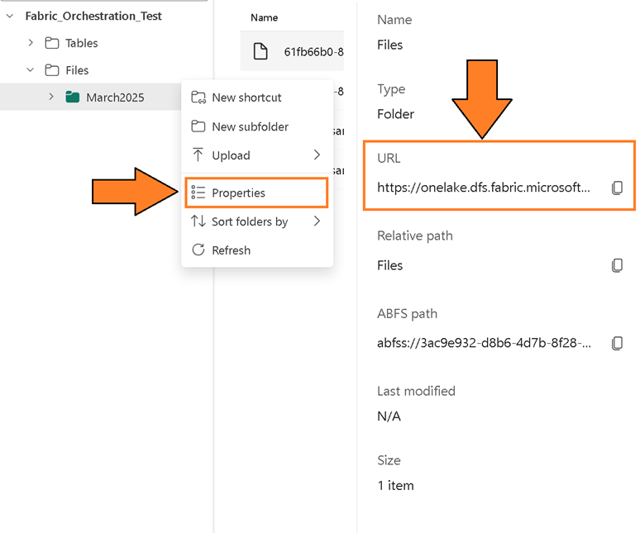Copy the URL value icon
640x533 pixels.
click(617, 188)
